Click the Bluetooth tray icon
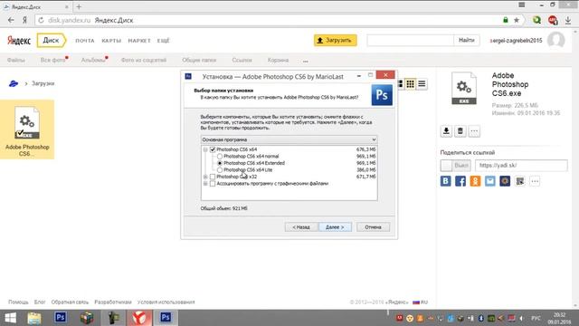This screenshot has height=326, width=579. [480, 318]
